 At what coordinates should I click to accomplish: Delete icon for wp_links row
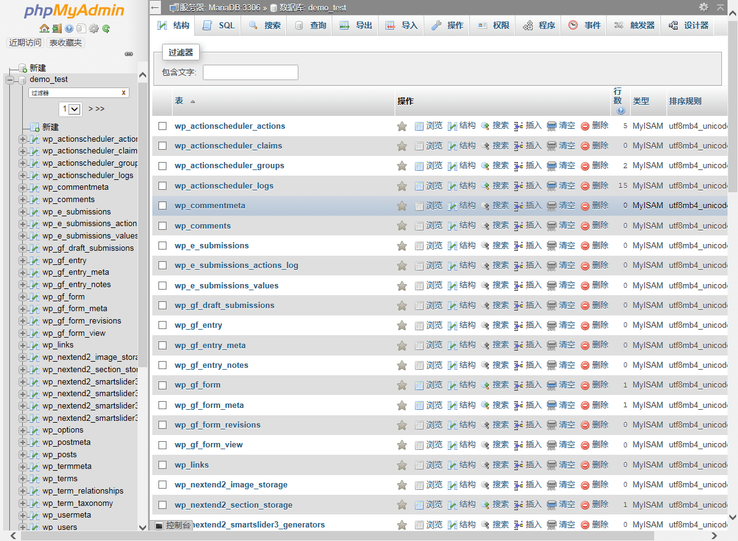point(585,465)
